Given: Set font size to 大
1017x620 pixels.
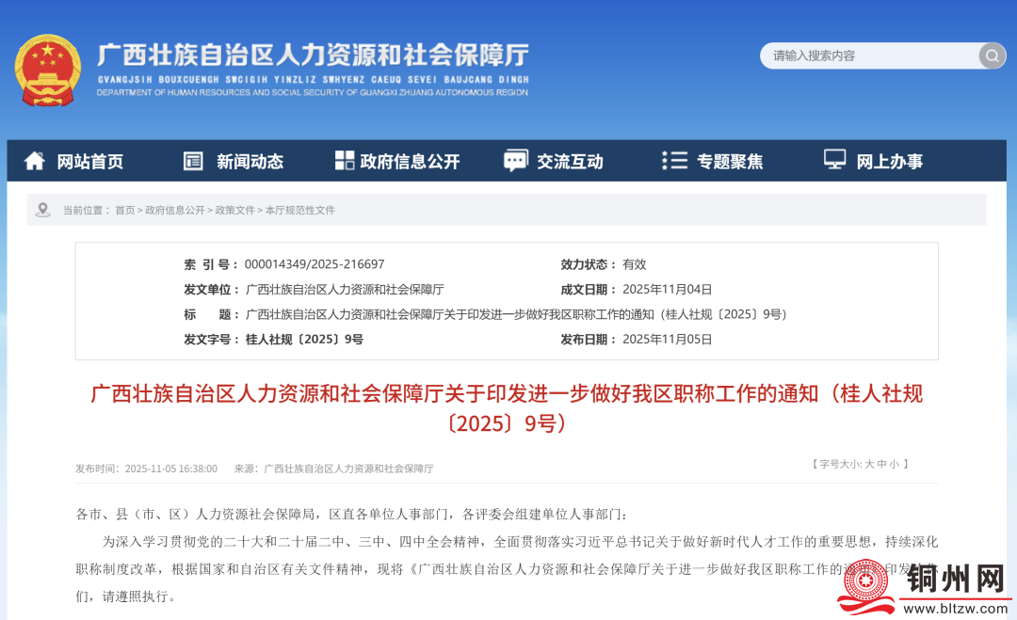Looking at the screenshot, I should [869, 464].
